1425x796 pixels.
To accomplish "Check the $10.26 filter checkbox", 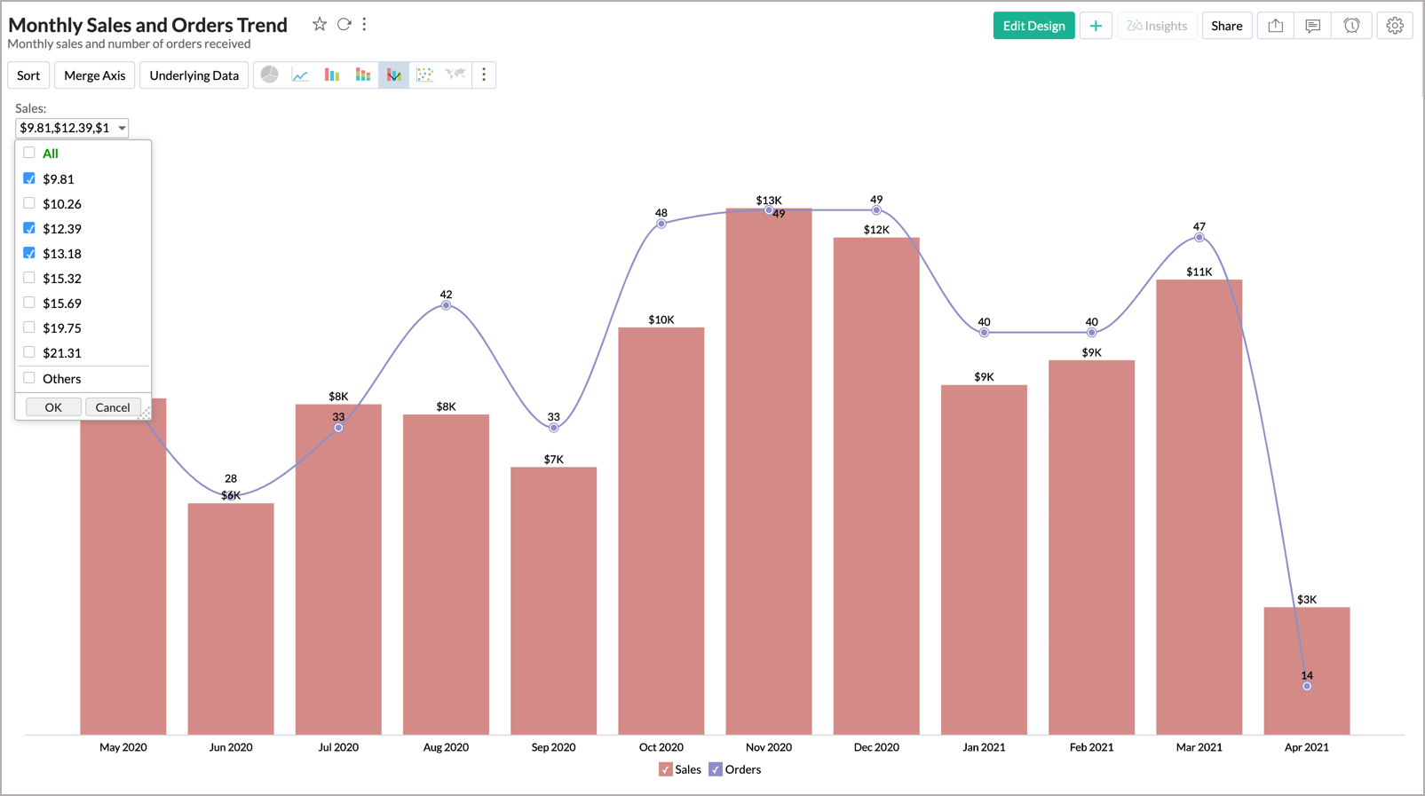I will point(29,203).
